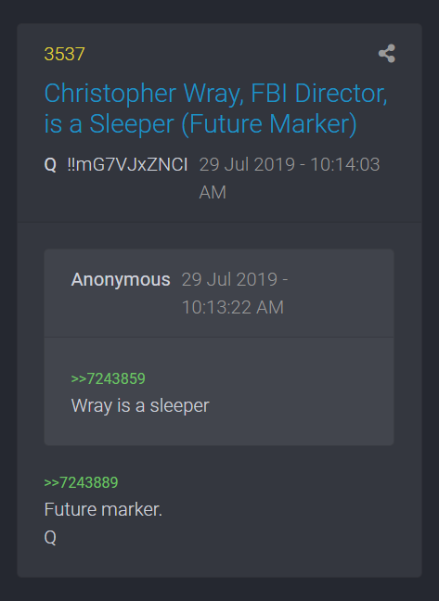Click the post timestamp 29 Jul 2019 - 10:14:03
This screenshot has width=439, height=601.
pos(290,165)
